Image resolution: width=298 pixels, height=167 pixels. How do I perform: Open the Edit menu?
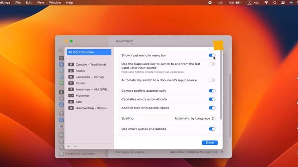tap(29, 3)
